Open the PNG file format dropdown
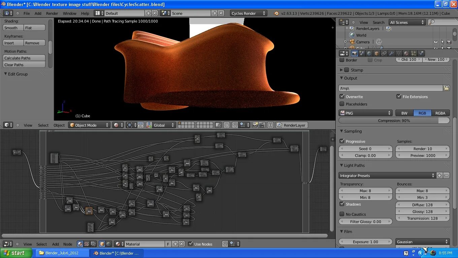 [x=365, y=113]
